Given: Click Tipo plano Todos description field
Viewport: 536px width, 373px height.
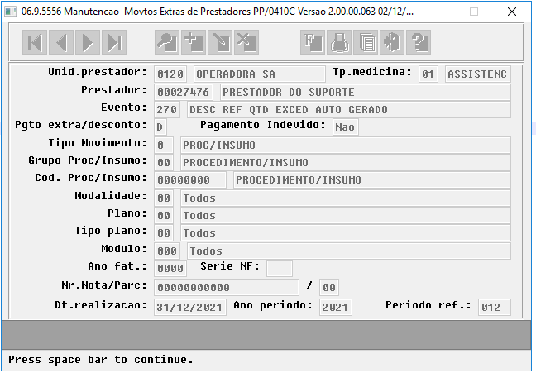Looking at the screenshot, I should tap(346, 233).
